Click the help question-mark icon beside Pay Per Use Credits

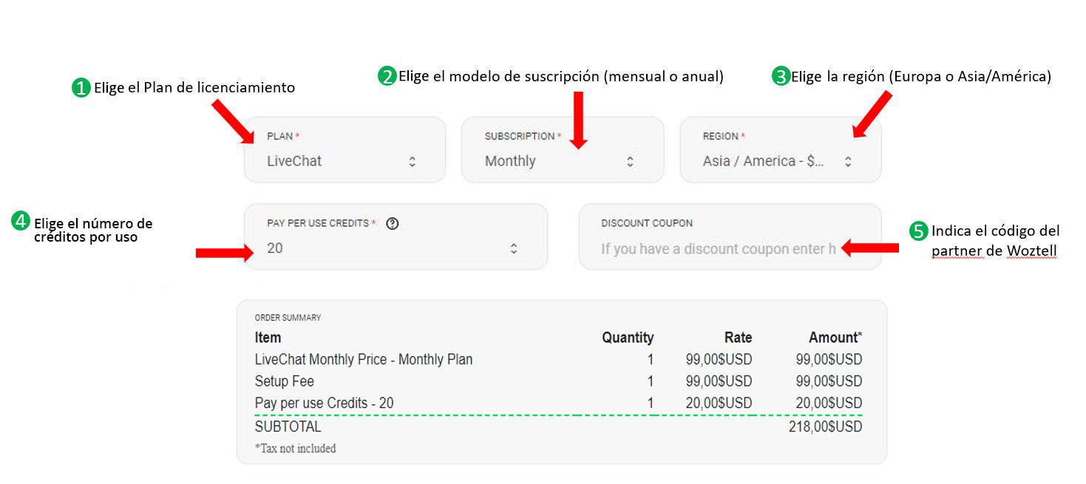tap(393, 223)
